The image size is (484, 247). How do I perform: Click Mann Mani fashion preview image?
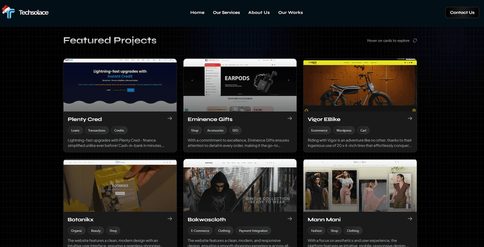(360, 185)
